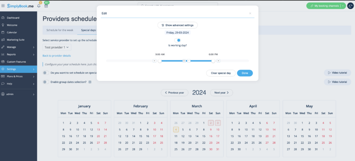The width and height of the screenshot is (355, 161).
Task: Go to Previous year
Action: pos(174,92)
